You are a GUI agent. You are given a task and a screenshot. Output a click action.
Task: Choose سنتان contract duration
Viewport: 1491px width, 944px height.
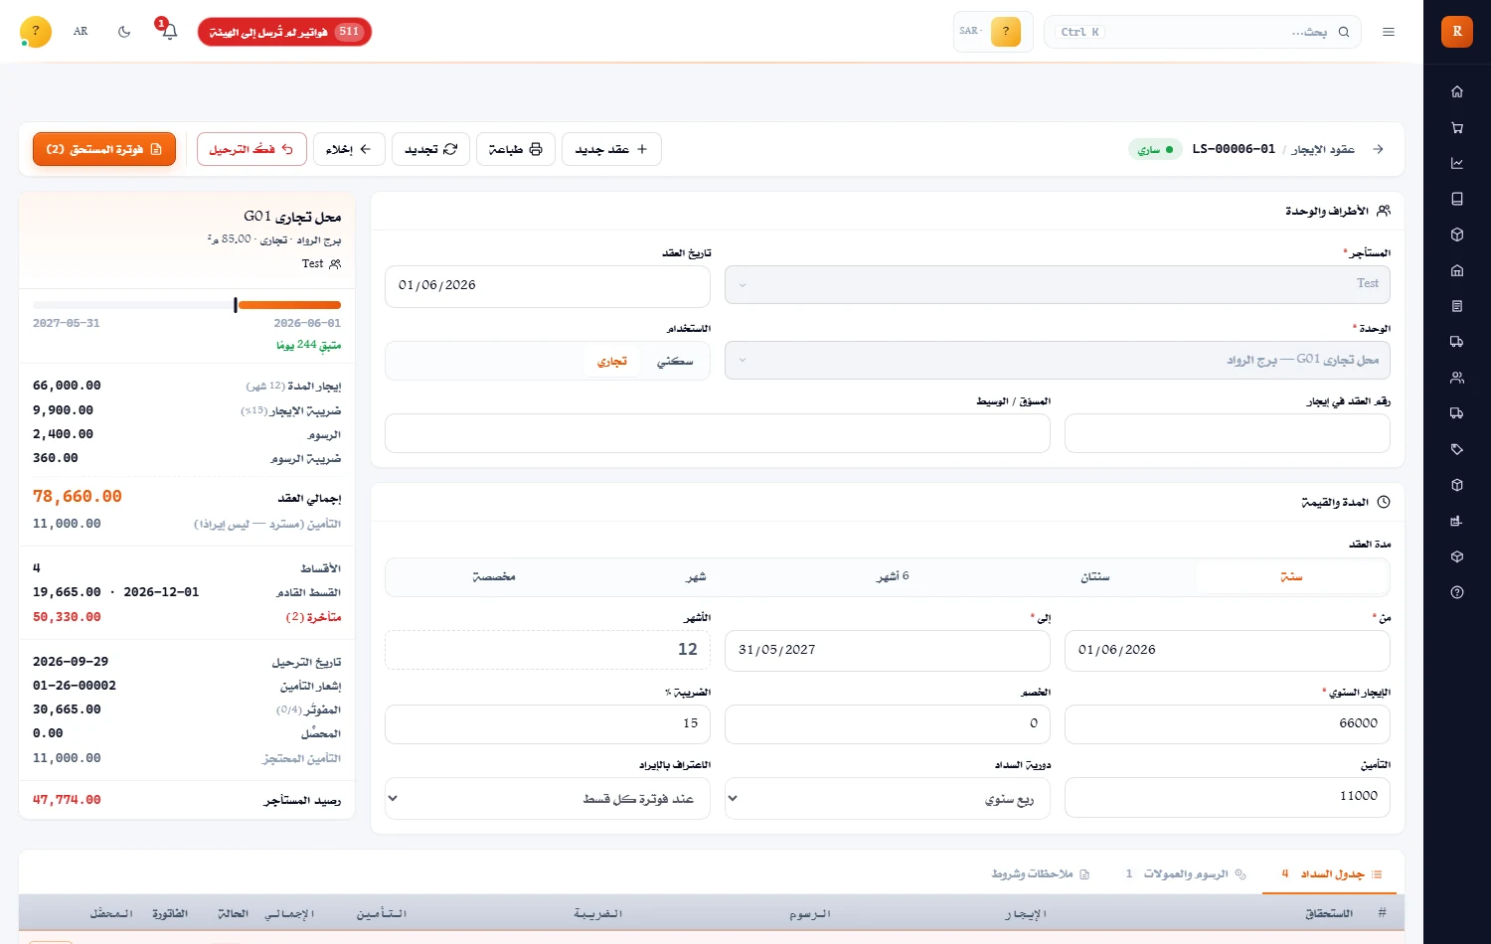[x=1095, y=577]
